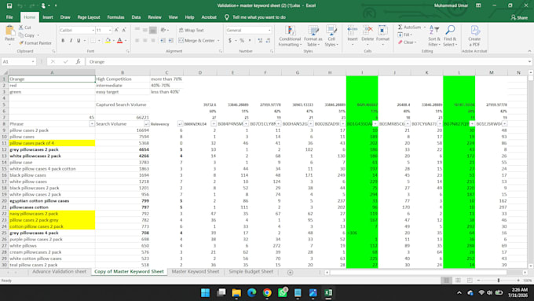This screenshot has width=534, height=301.
Task: Open the General number format dropdown
Action: coord(269,31)
